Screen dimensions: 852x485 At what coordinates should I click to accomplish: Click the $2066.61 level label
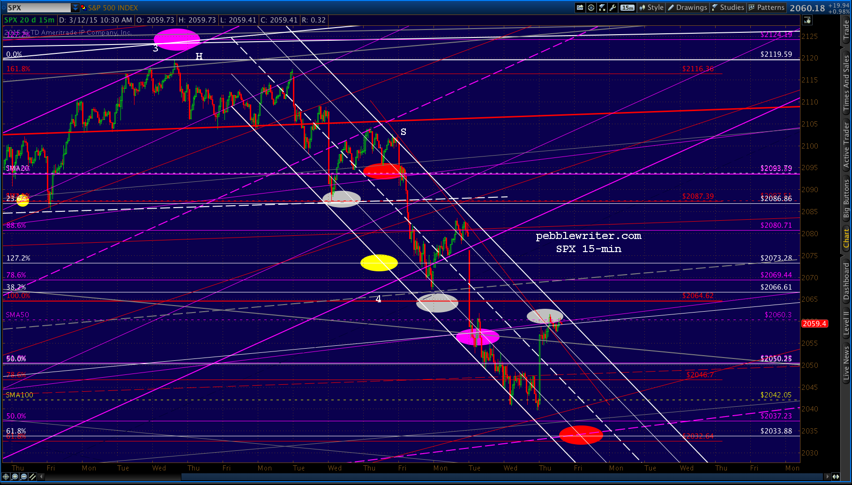(776, 287)
